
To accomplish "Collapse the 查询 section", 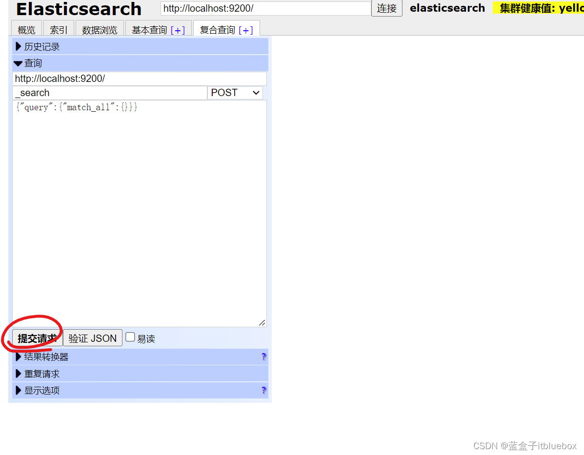I will pyautogui.click(x=140, y=63).
